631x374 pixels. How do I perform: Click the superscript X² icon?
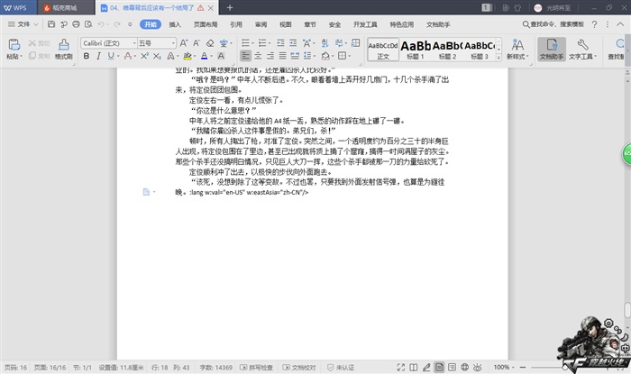146,56
